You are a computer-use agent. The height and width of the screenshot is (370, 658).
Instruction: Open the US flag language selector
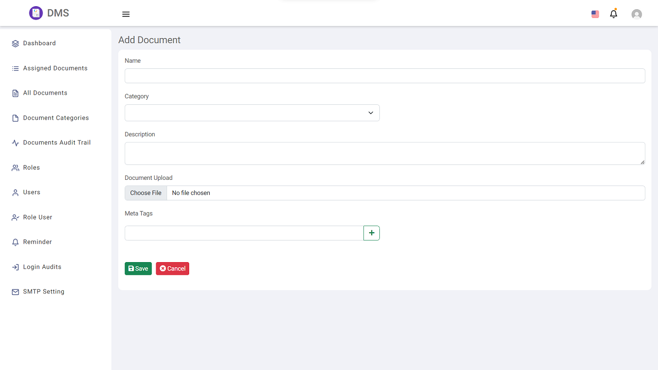tap(595, 14)
